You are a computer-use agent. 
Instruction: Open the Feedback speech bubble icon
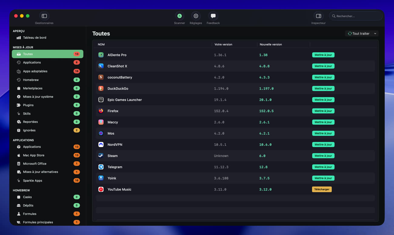click(213, 16)
